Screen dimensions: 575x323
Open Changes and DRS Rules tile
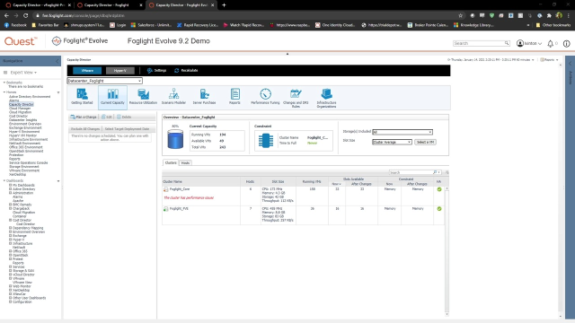(x=296, y=98)
